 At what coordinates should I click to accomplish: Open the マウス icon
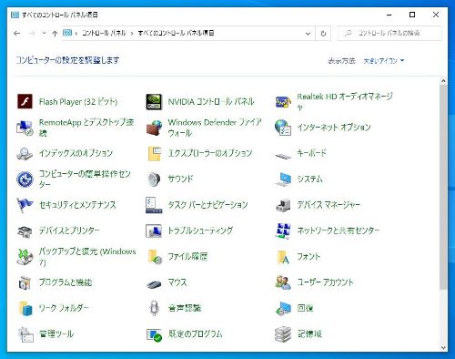tap(154, 284)
